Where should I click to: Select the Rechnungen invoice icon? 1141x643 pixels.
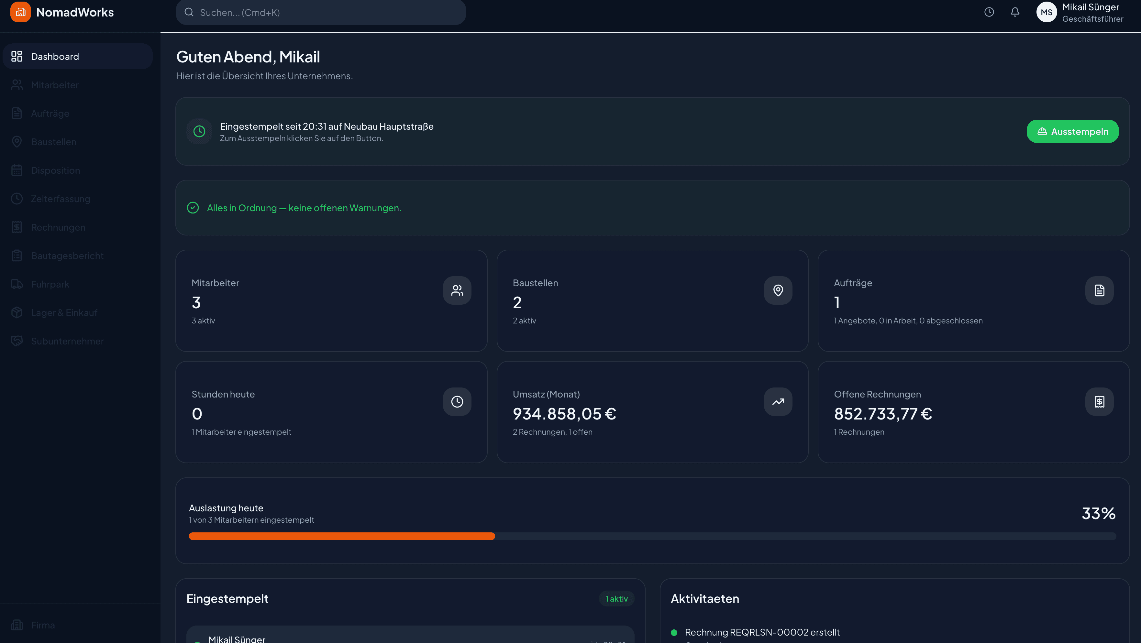[x=17, y=227]
